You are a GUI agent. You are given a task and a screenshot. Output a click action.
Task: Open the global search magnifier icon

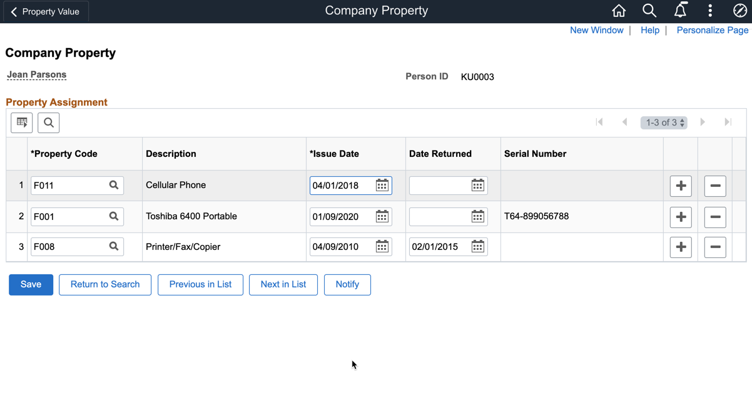point(649,11)
